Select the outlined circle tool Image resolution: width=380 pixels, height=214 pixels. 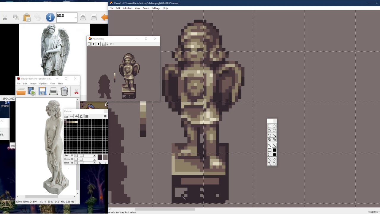[270, 155]
